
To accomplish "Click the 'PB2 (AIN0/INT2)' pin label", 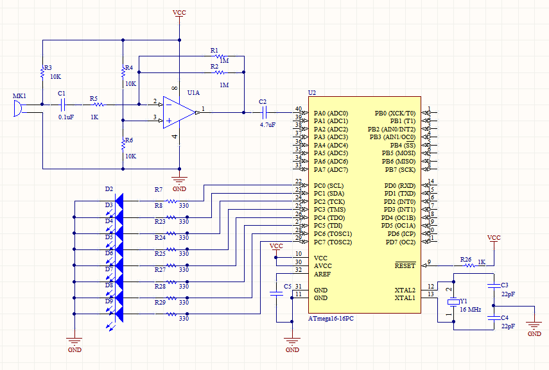I will (x=392, y=129).
